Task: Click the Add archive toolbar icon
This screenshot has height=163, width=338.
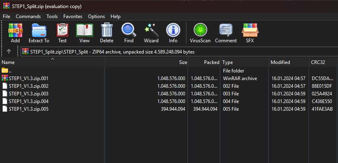Action: [x=15, y=33]
